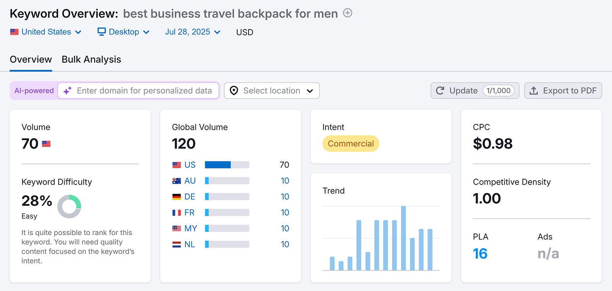Click the AI sparkle icon in domain field
This screenshot has height=291, width=612.
pyautogui.click(x=67, y=91)
